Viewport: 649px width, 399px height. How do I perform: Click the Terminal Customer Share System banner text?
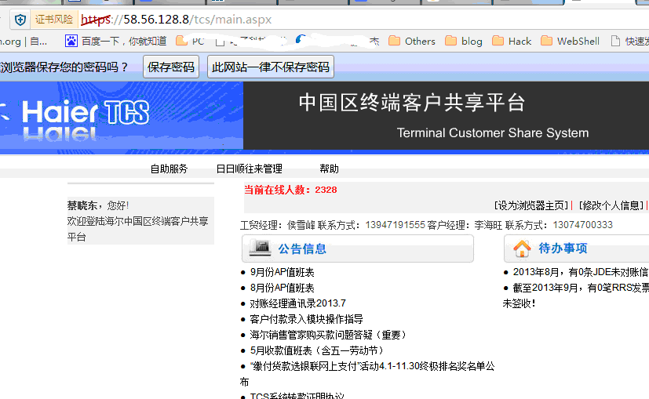[493, 132]
